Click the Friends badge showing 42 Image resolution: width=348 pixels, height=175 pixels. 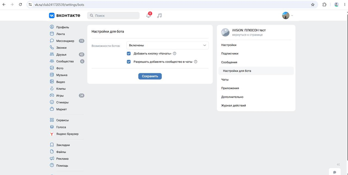coord(82,54)
